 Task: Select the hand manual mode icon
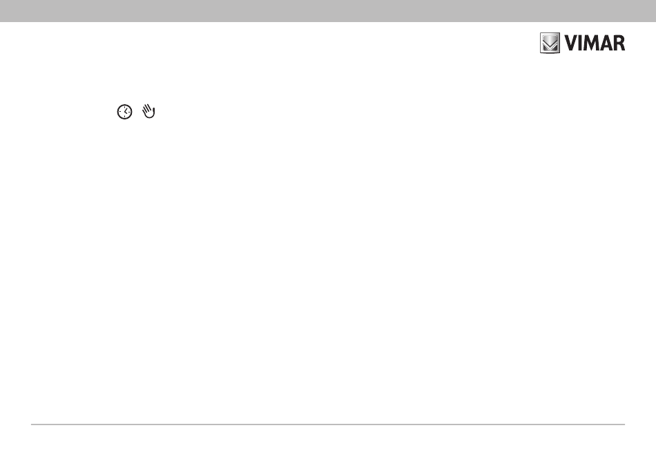pyautogui.click(x=148, y=111)
